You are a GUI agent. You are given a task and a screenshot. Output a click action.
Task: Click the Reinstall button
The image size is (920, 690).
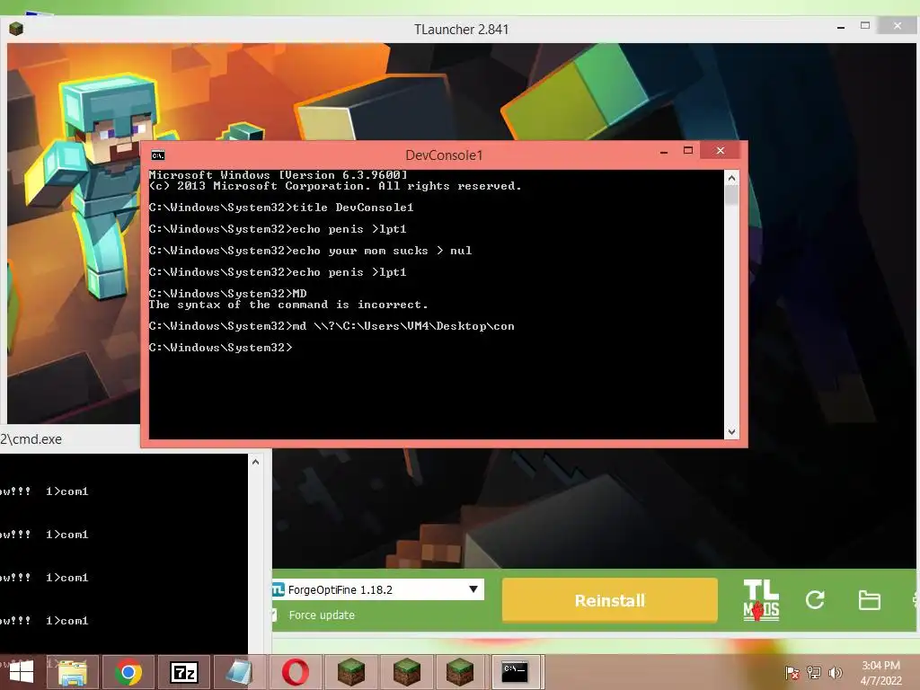[x=610, y=600]
